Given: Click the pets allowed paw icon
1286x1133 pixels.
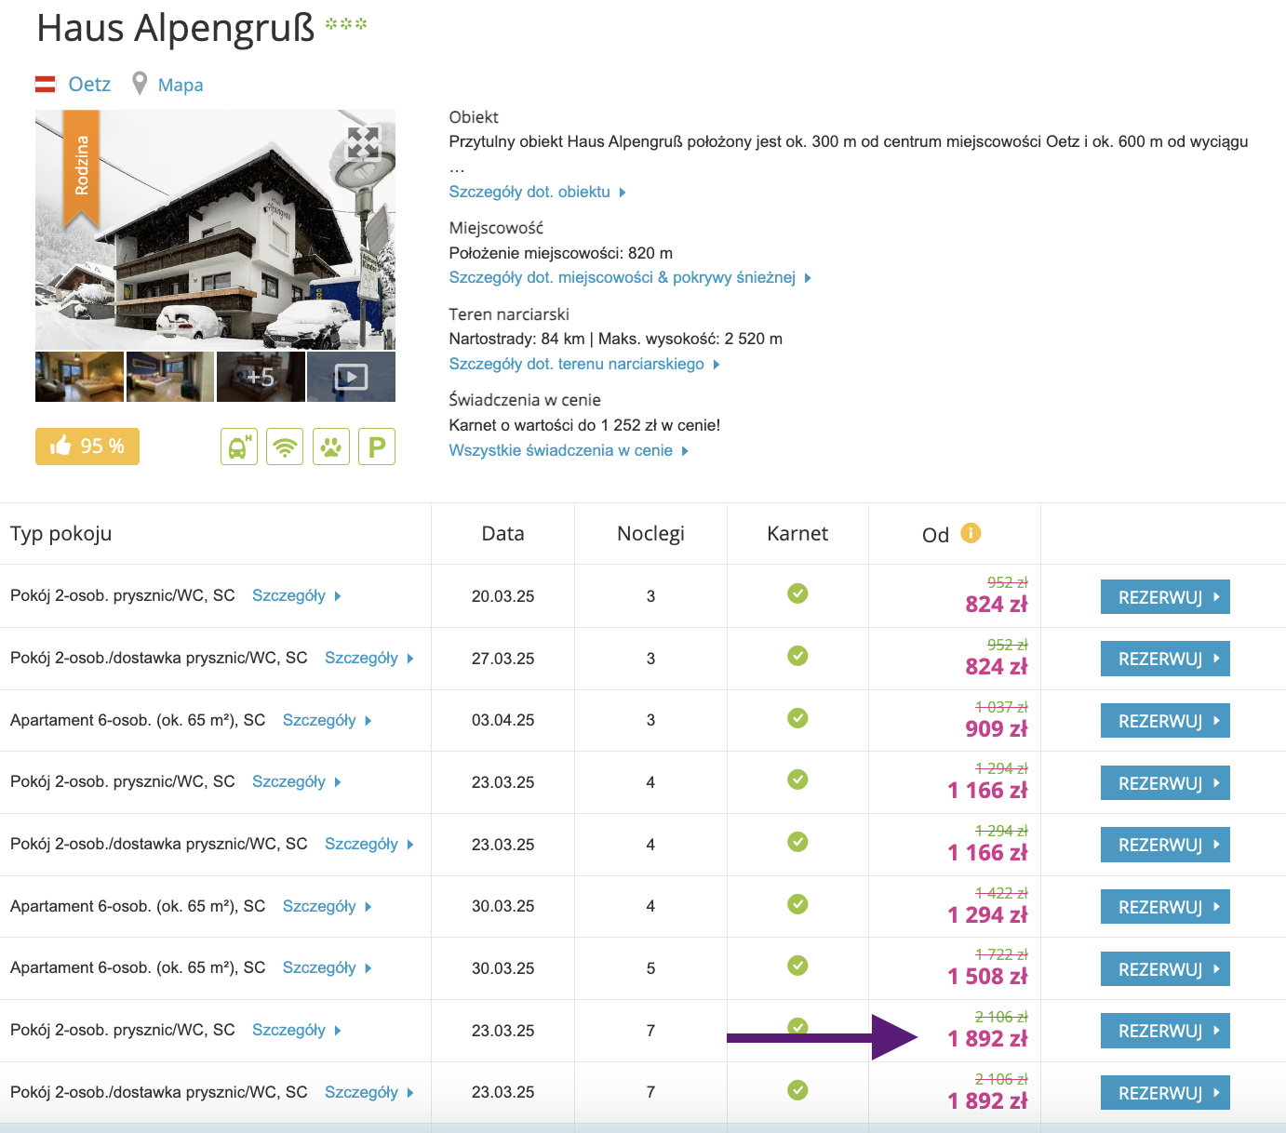Looking at the screenshot, I should [x=331, y=447].
